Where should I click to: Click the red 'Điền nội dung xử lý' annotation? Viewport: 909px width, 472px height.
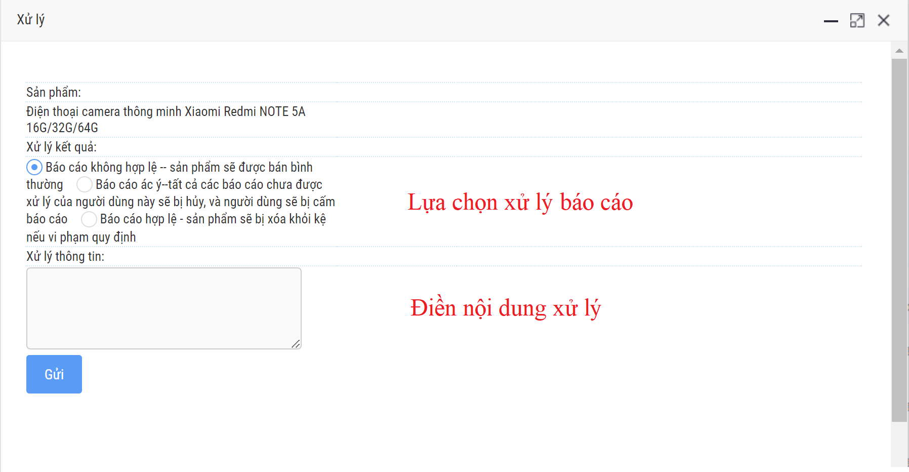(x=505, y=308)
